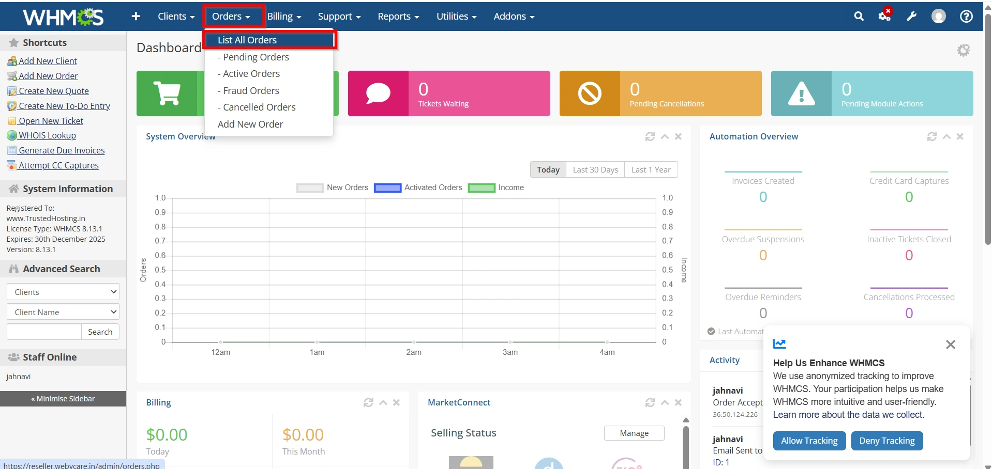Screen dimensions: 992x469
Task: Open the help question mark icon
Action: 966,17
